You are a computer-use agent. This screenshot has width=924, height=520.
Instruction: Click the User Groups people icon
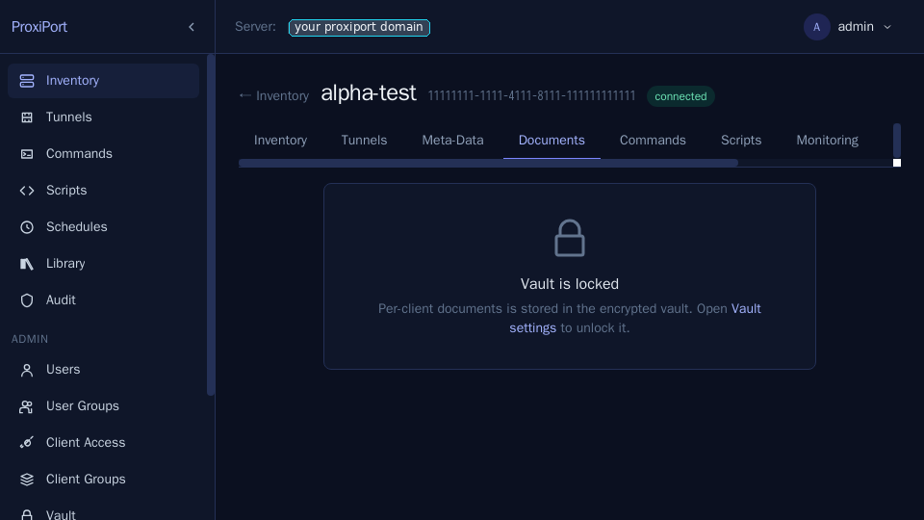(x=27, y=406)
